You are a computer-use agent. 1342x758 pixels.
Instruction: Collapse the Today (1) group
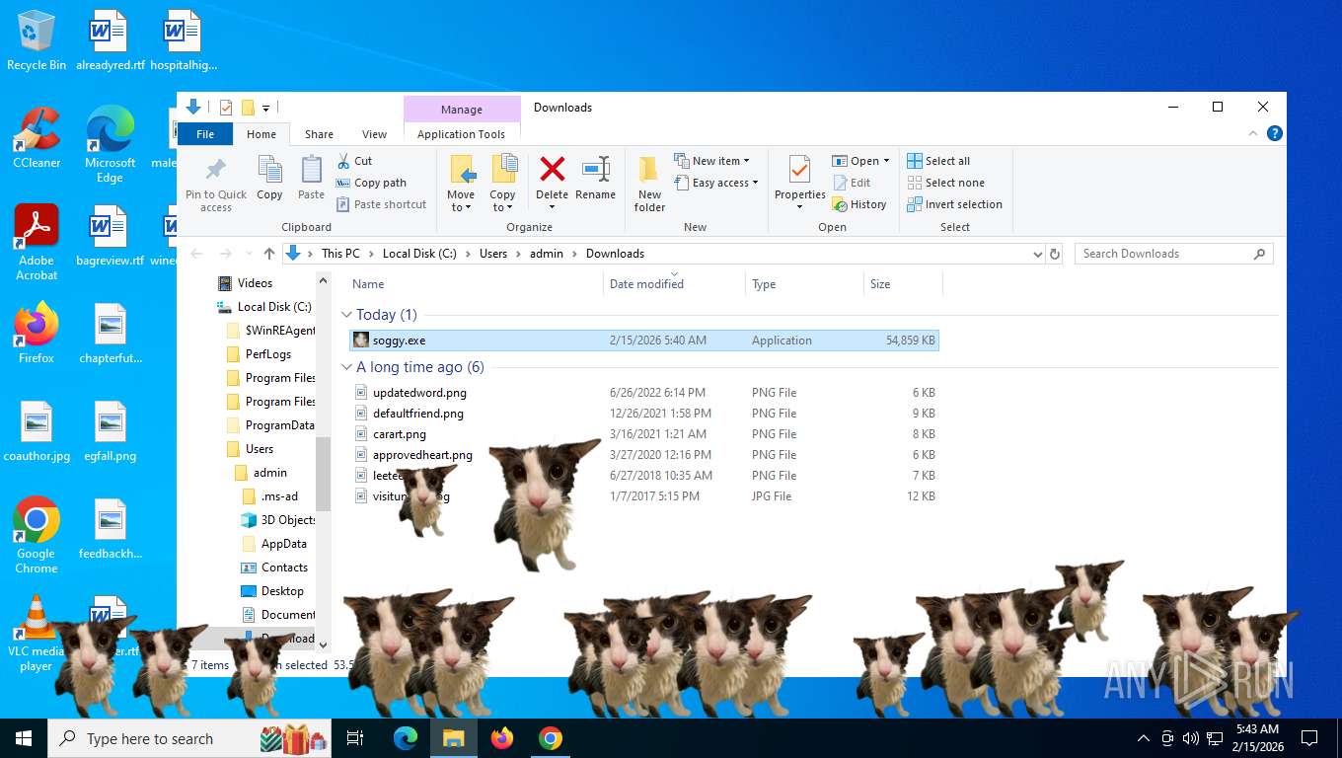(x=346, y=315)
